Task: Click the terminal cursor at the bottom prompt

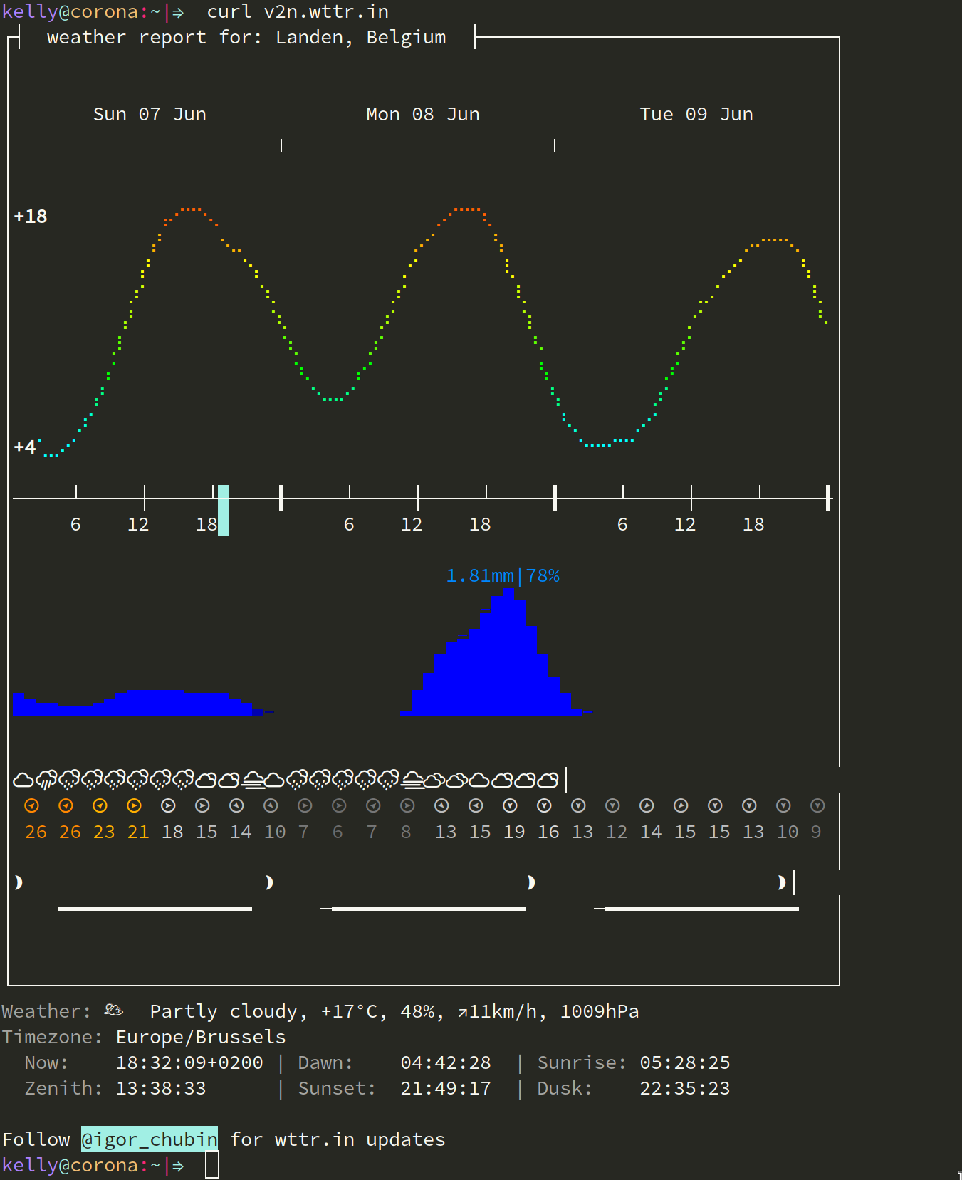Action: tap(212, 1165)
